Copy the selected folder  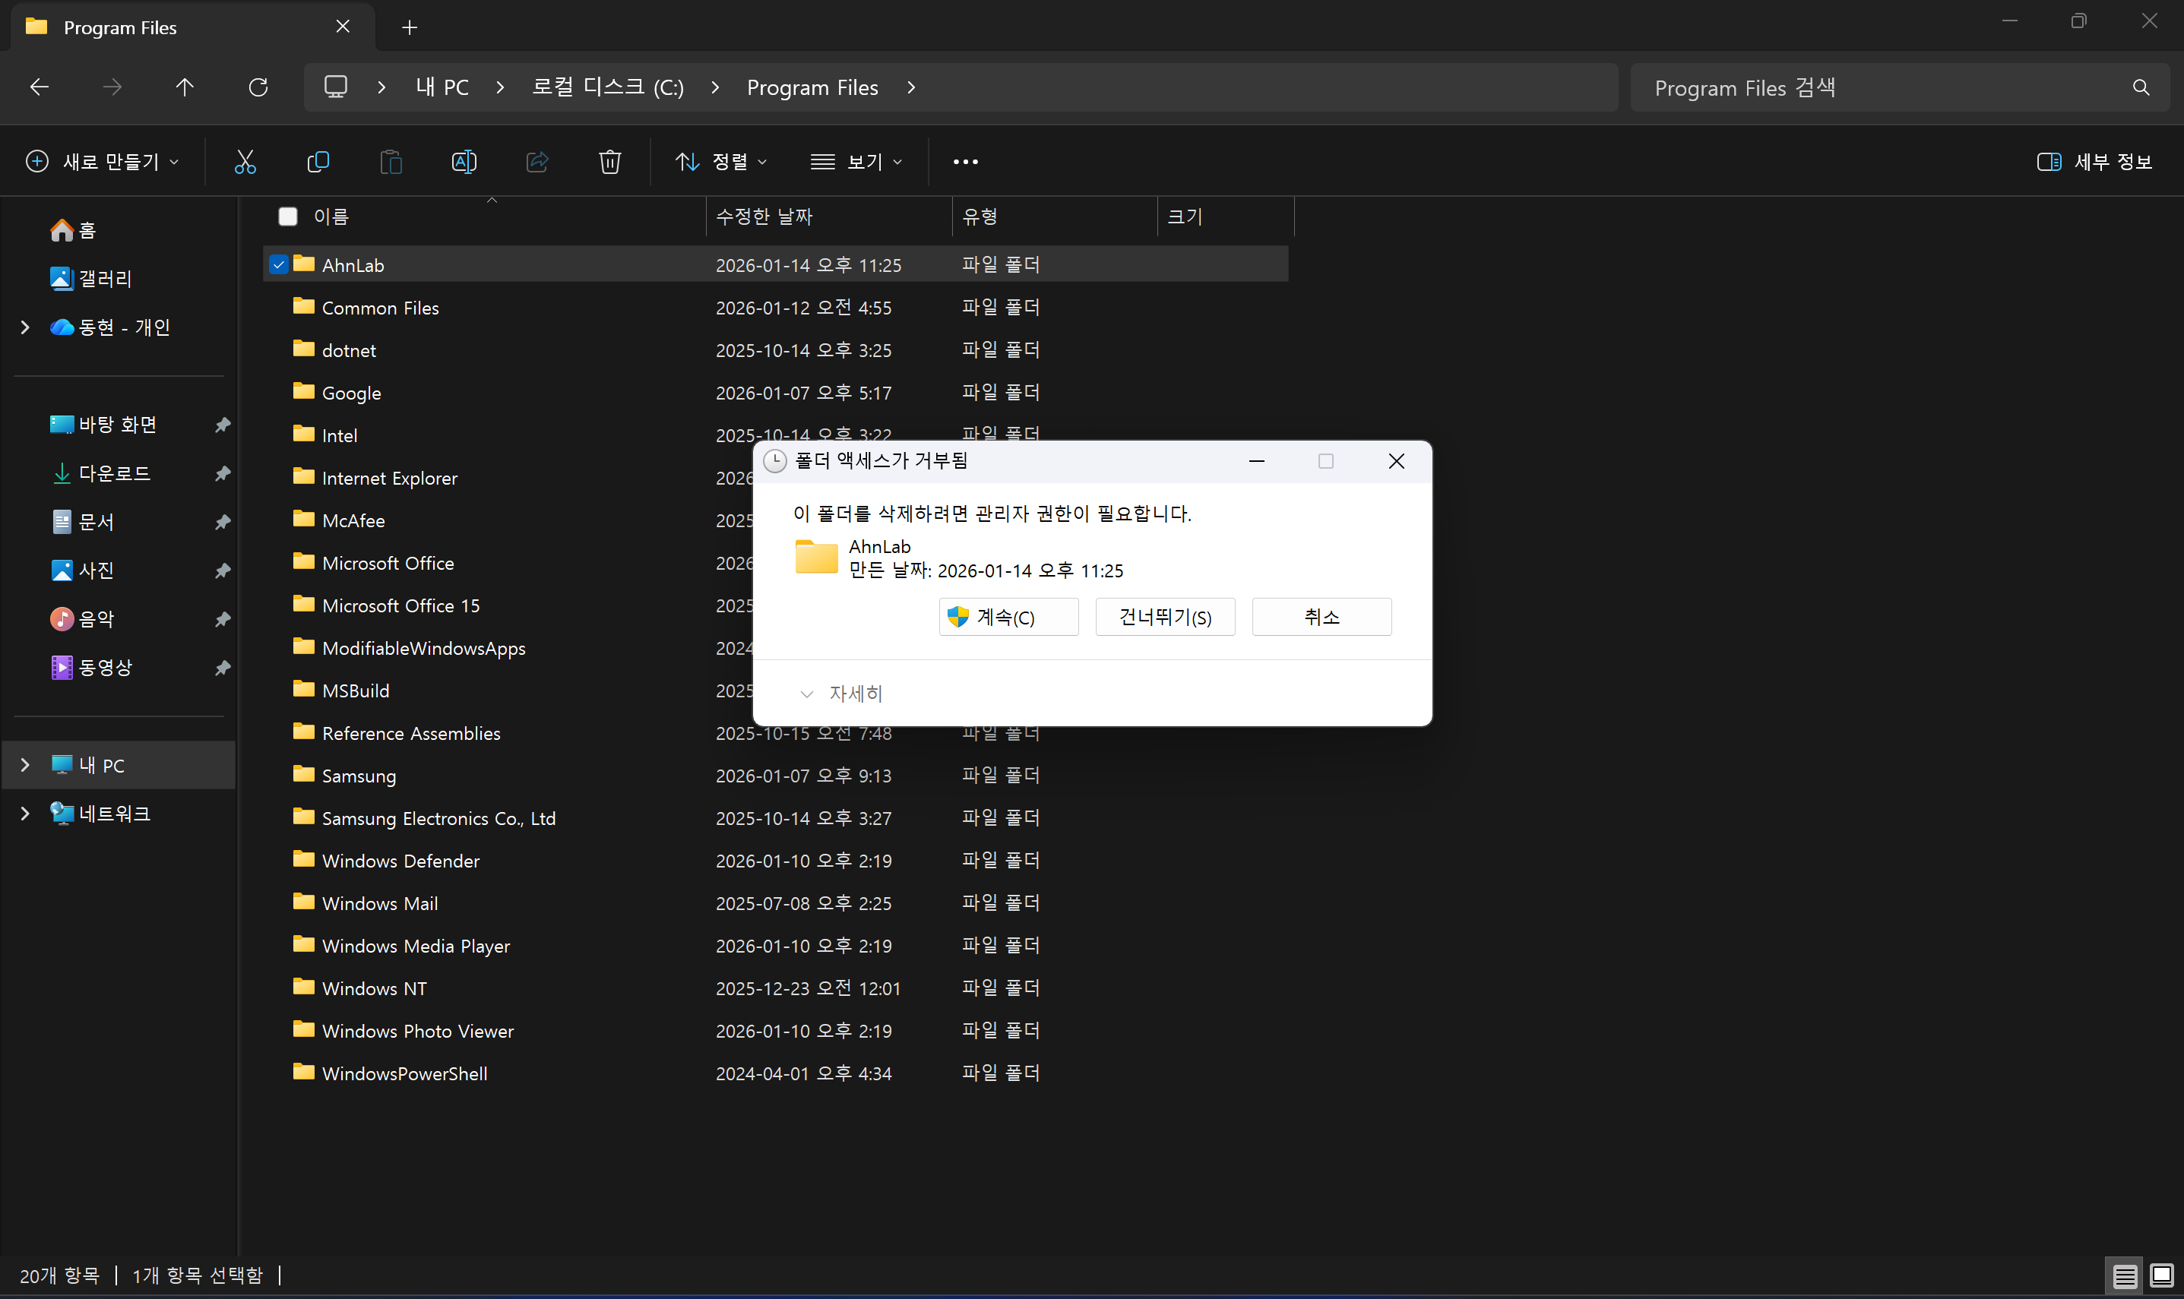[318, 161]
